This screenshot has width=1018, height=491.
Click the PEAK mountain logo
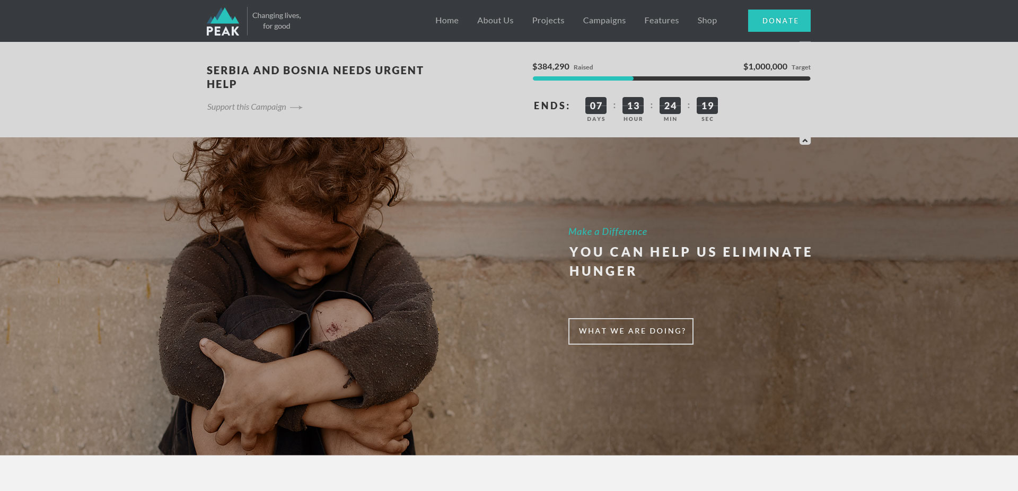click(x=223, y=22)
